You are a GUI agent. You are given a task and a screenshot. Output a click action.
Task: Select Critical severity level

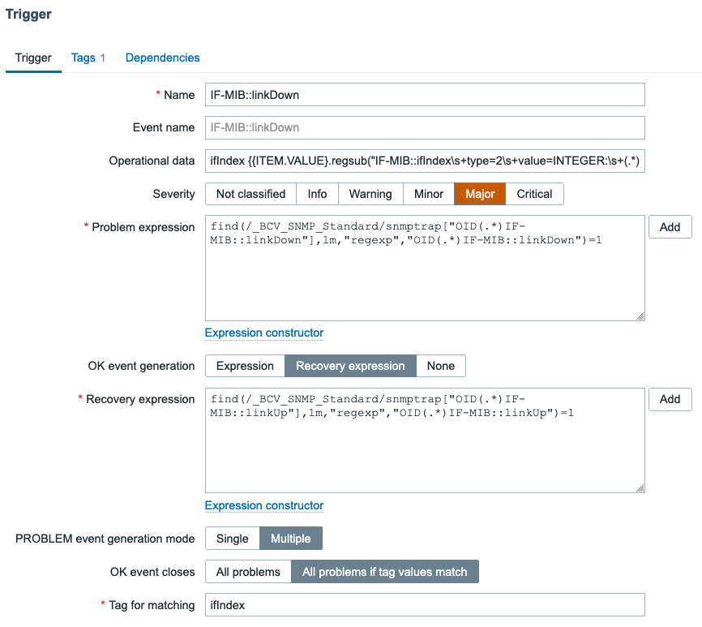[534, 194]
